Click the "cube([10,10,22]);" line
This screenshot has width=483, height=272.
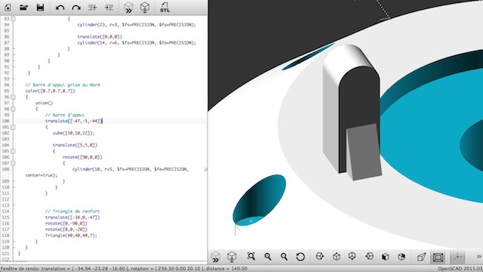(74, 133)
